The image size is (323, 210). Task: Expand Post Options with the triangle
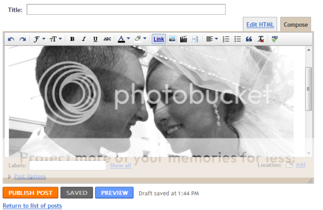10,176
